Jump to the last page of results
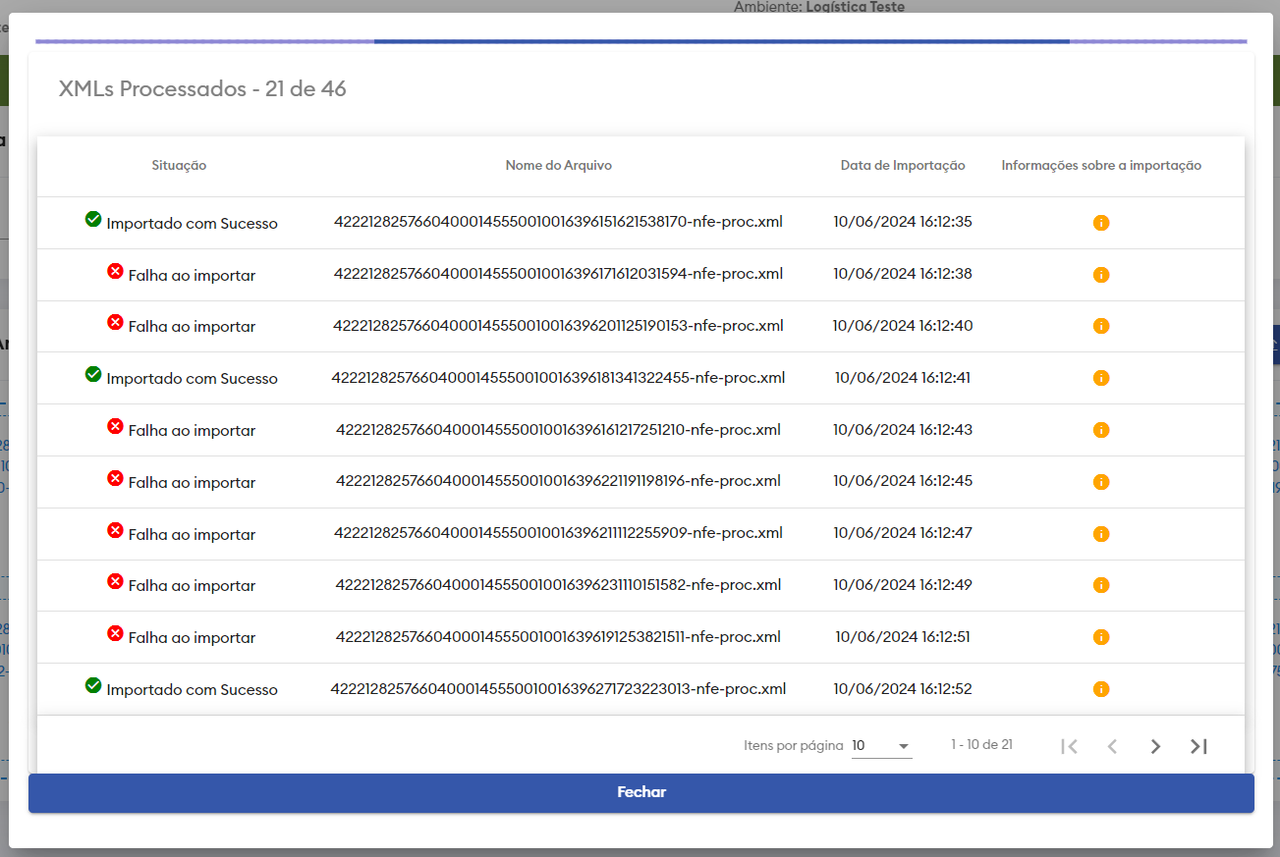This screenshot has width=1280, height=857. click(x=1198, y=746)
